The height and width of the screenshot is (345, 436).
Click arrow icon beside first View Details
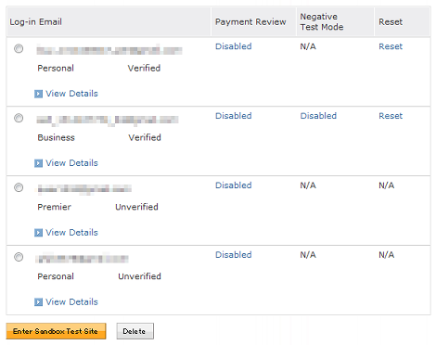pyautogui.click(x=38, y=94)
